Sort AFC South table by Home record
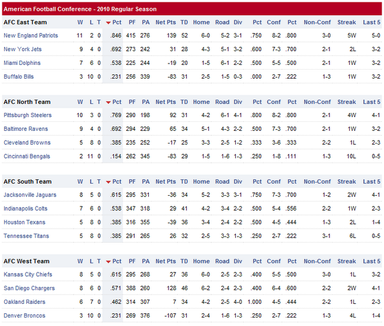Viewport: 384px width, 326px height. (x=201, y=181)
